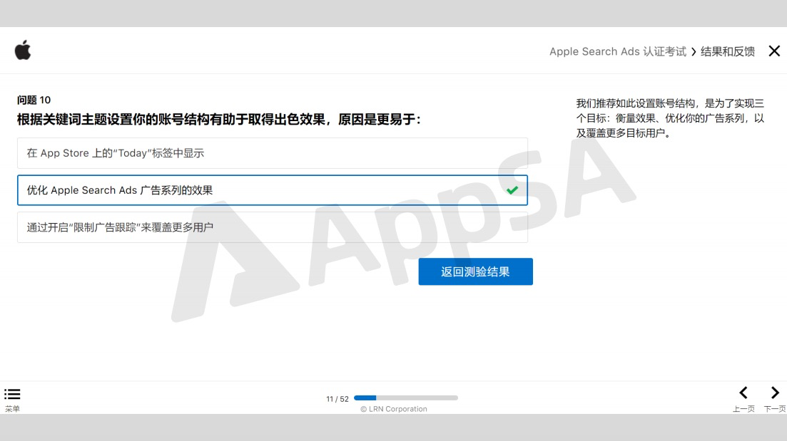This screenshot has width=787, height=441.
Task: Close the exam feedback window
Action: click(774, 51)
